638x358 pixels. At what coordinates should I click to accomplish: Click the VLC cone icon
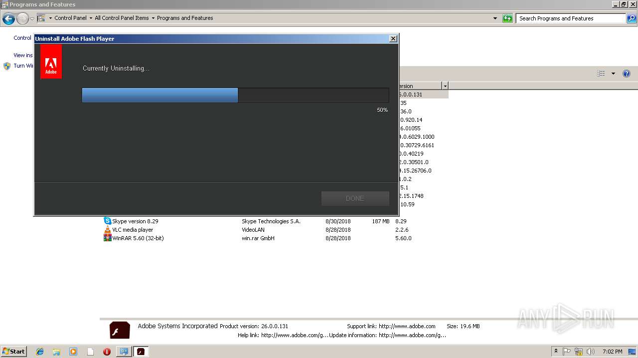(x=107, y=230)
